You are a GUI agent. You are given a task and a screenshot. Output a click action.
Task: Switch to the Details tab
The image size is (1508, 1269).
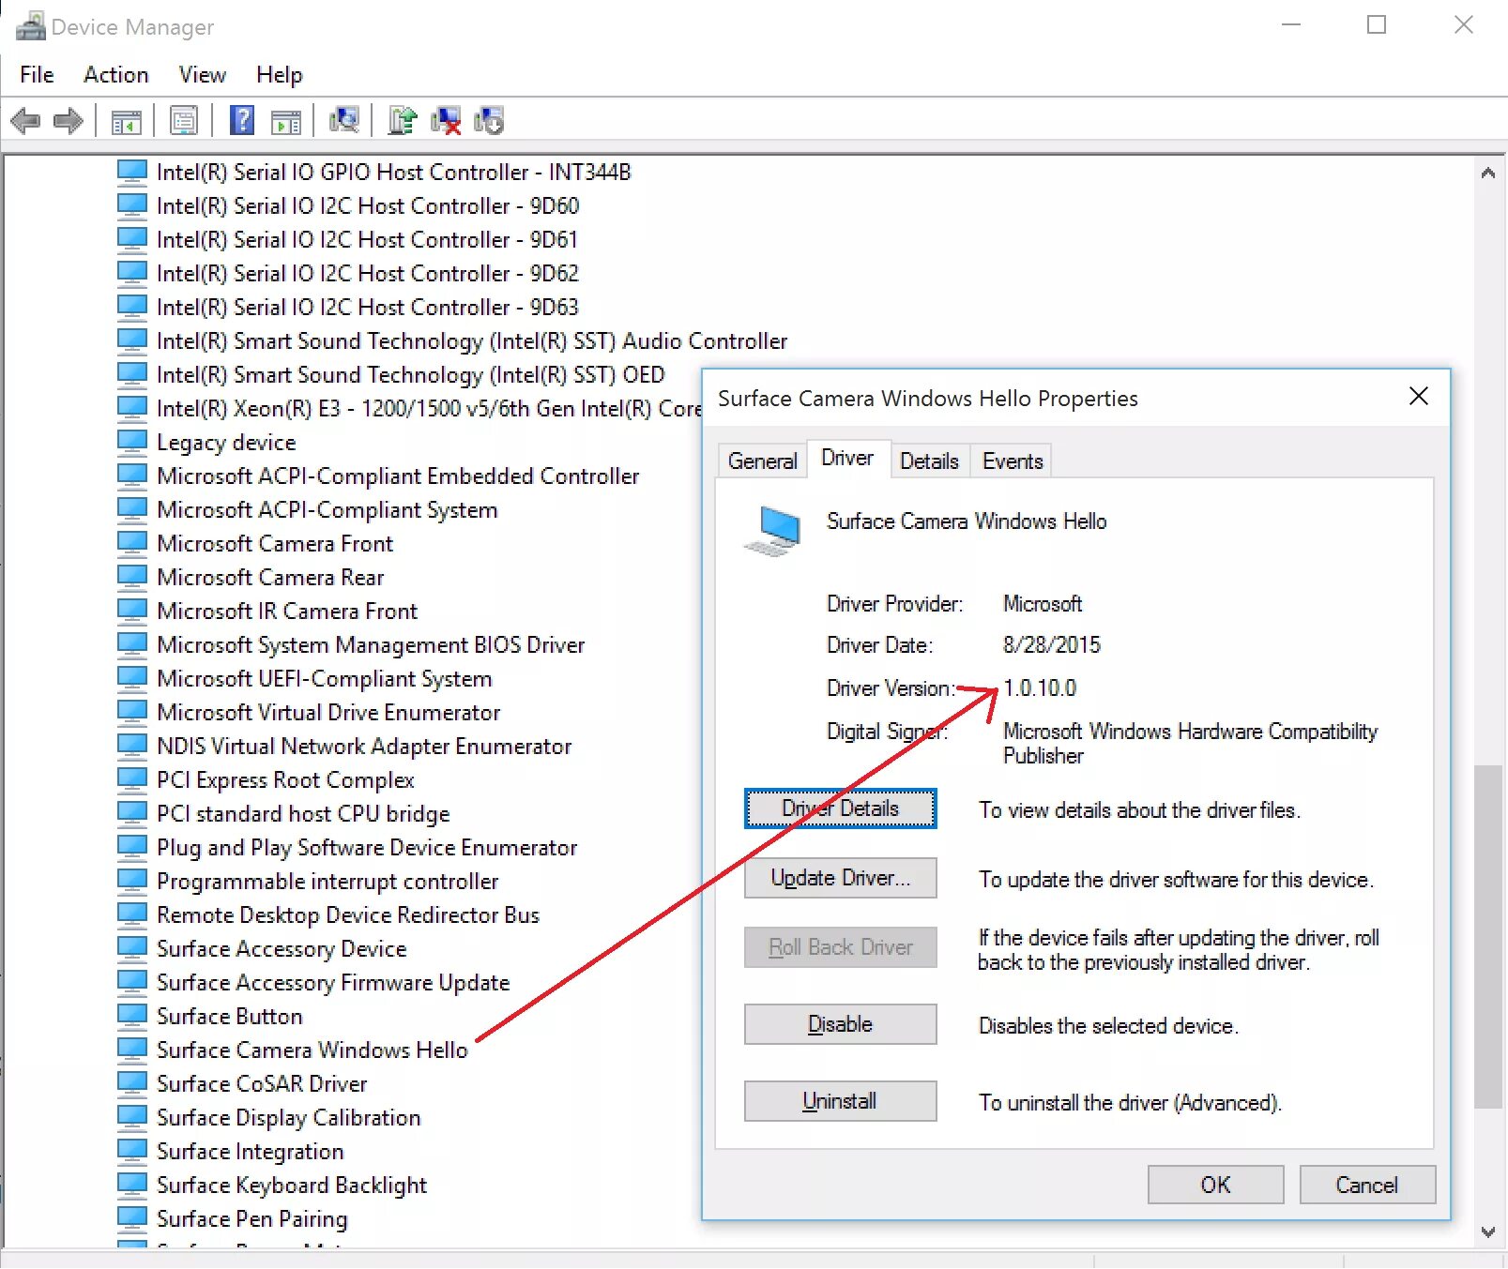929,461
